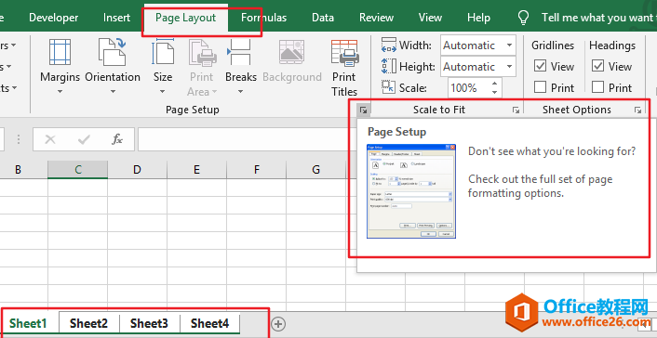Open the Breaks menu
Viewport: 657px width, 338px height.
[240, 66]
